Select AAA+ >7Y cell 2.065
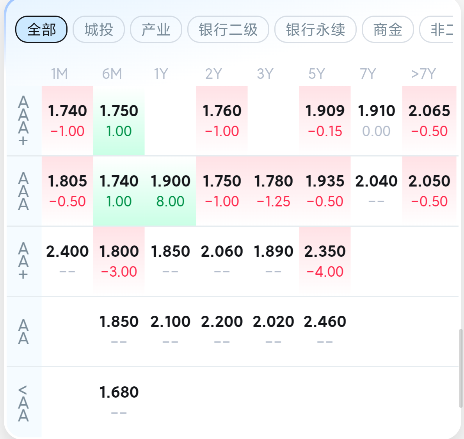464x439 pixels. (429, 120)
